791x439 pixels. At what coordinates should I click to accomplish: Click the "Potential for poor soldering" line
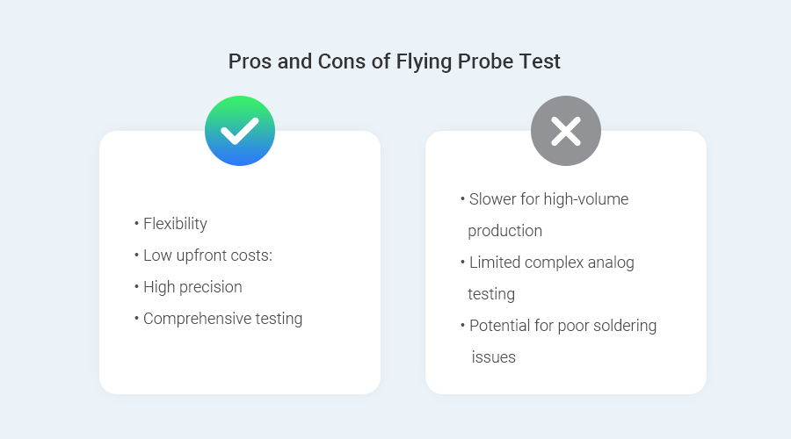click(x=562, y=326)
